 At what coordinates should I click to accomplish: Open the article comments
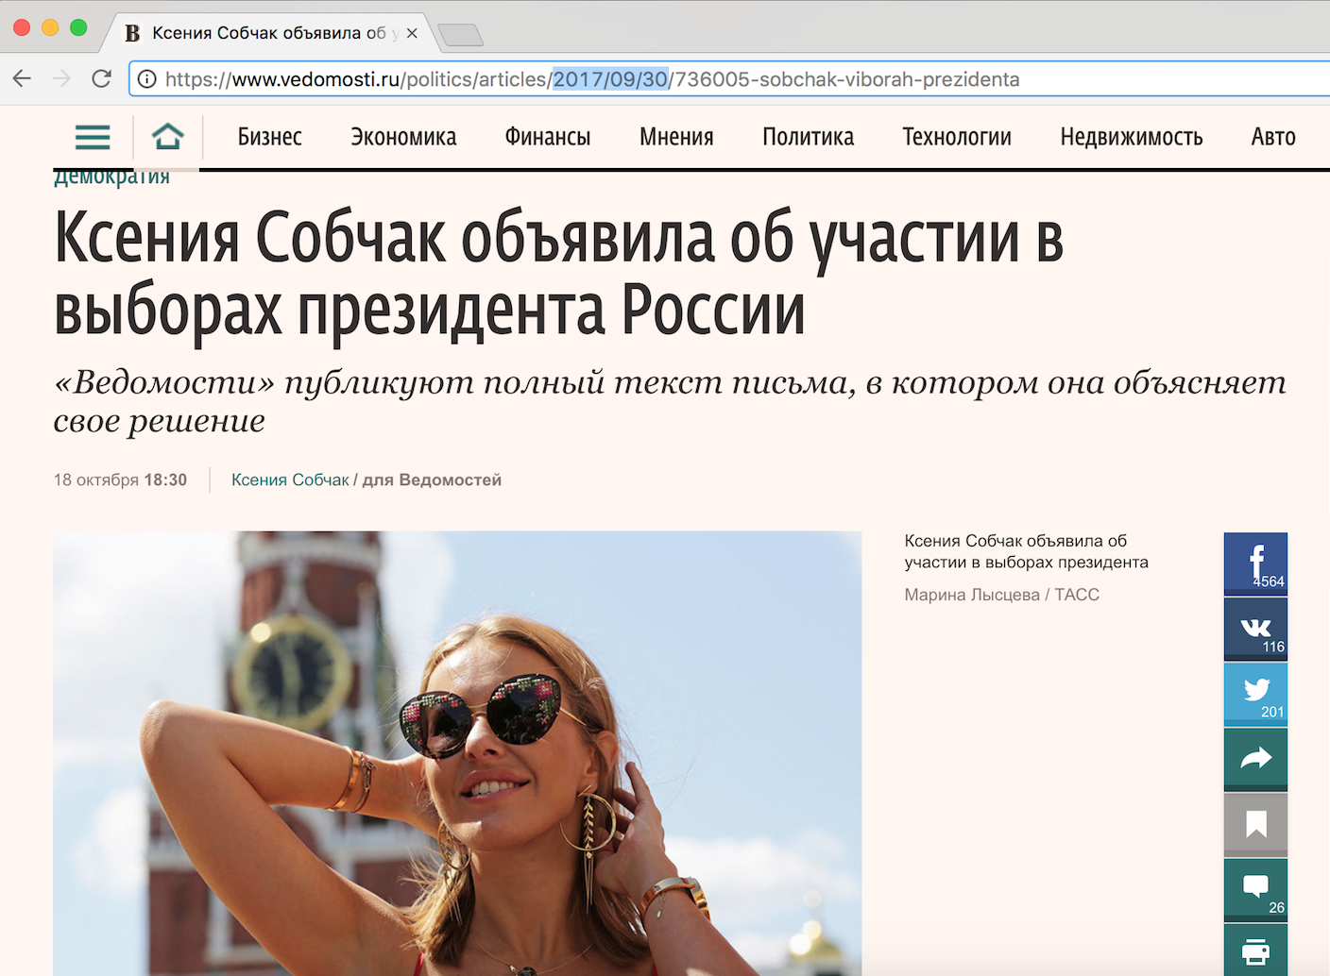pos(1255,889)
